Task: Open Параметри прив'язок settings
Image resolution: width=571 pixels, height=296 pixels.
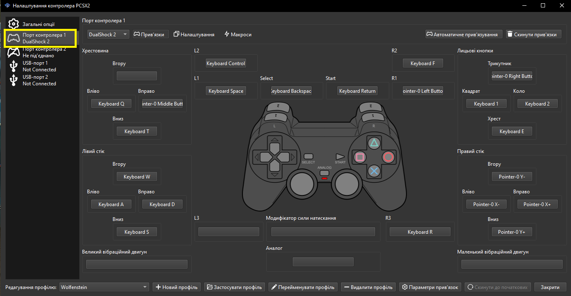Action: pyautogui.click(x=430, y=287)
